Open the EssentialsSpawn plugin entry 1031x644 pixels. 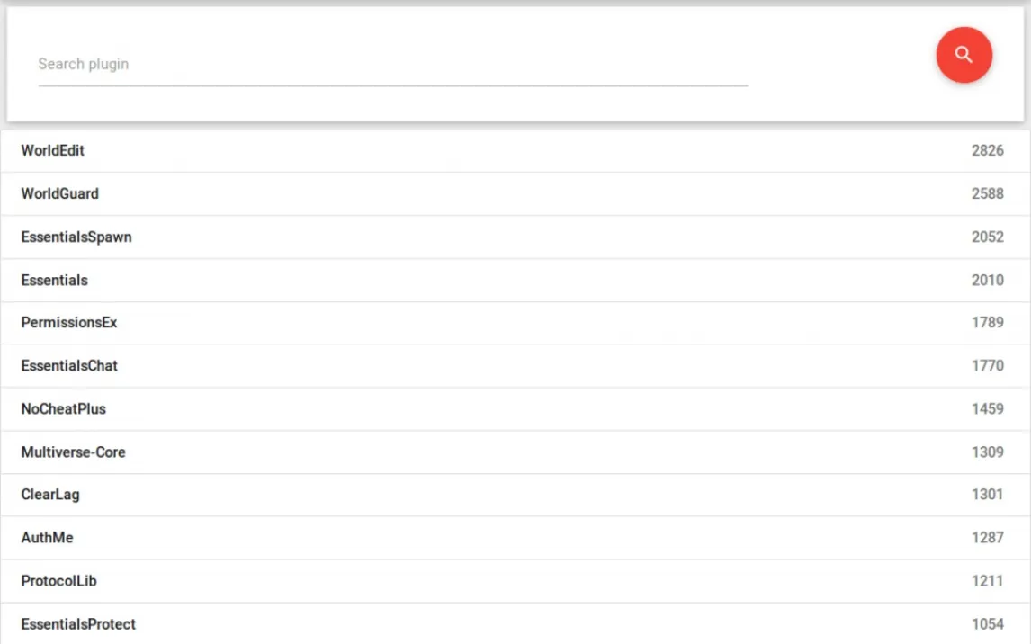click(76, 237)
